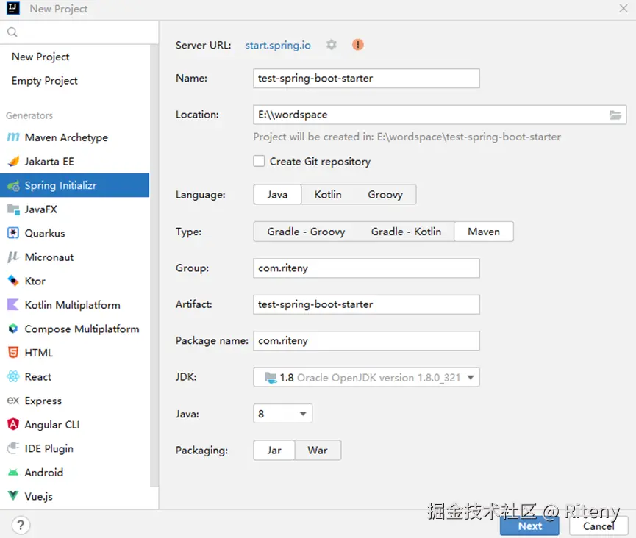Select Quarkus generator entry
This screenshot has height=538, width=636.
[75, 233]
